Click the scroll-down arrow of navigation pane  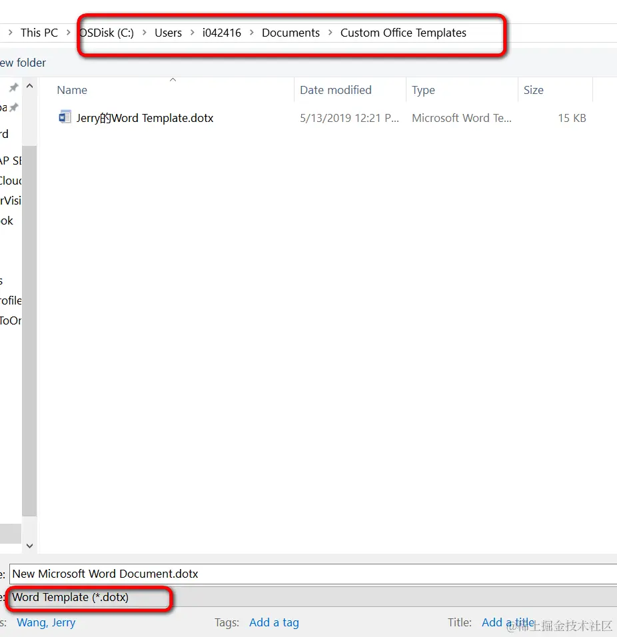(x=30, y=546)
